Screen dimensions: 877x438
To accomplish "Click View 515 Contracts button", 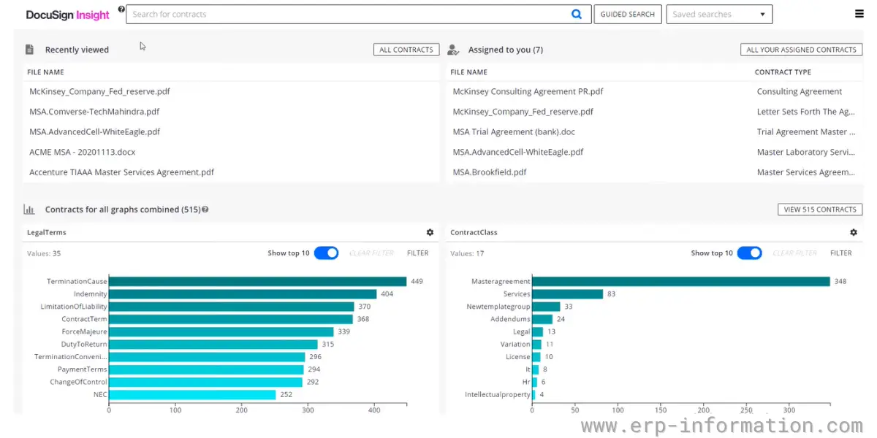I will 820,210.
